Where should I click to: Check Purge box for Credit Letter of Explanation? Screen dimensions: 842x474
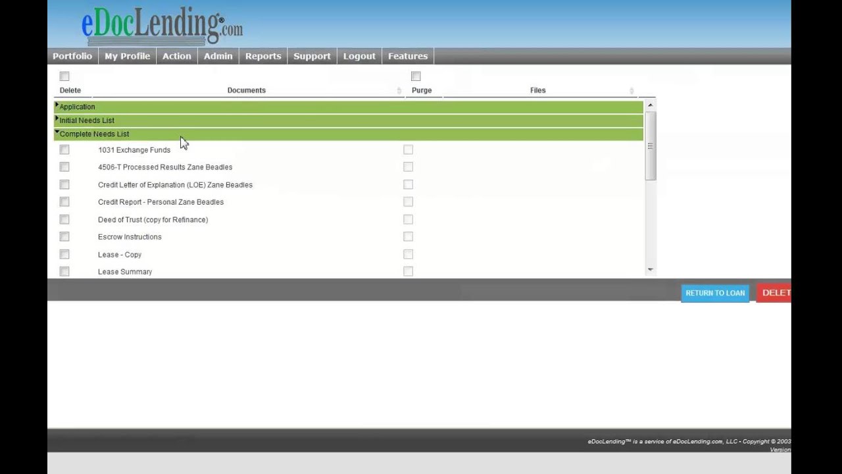click(x=409, y=184)
